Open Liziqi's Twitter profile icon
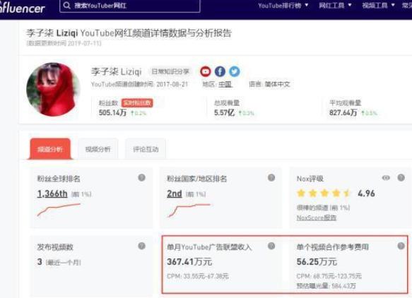 click(x=235, y=71)
